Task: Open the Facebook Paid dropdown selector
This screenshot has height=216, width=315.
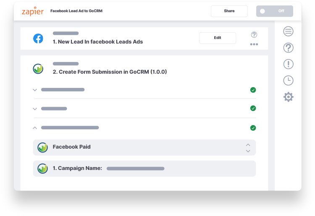Action: click(x=144, y=147)
